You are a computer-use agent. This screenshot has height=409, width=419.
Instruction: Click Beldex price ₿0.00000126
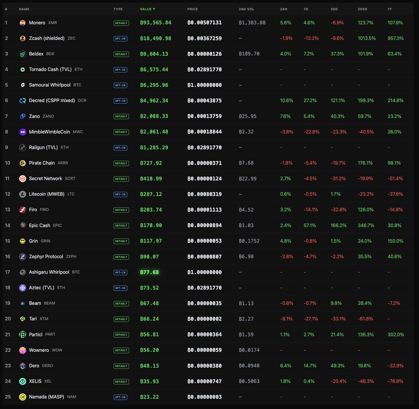click(x=205, y=54)
